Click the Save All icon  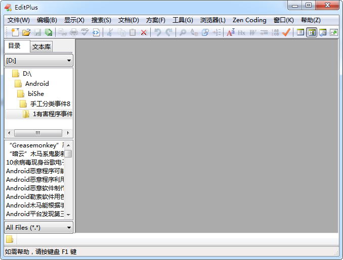coord(49,32)
